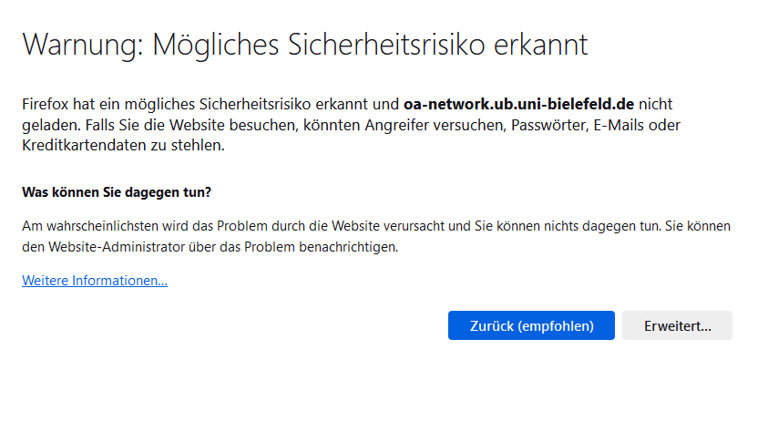The height and width of the screenshot is (432, 768).
Task: Click the word 'geladen' beginning the second warning line
Action: coord(50,125)
